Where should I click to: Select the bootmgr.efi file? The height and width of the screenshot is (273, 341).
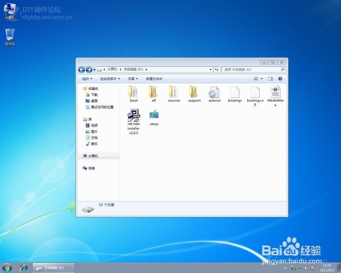pos(255,93)
